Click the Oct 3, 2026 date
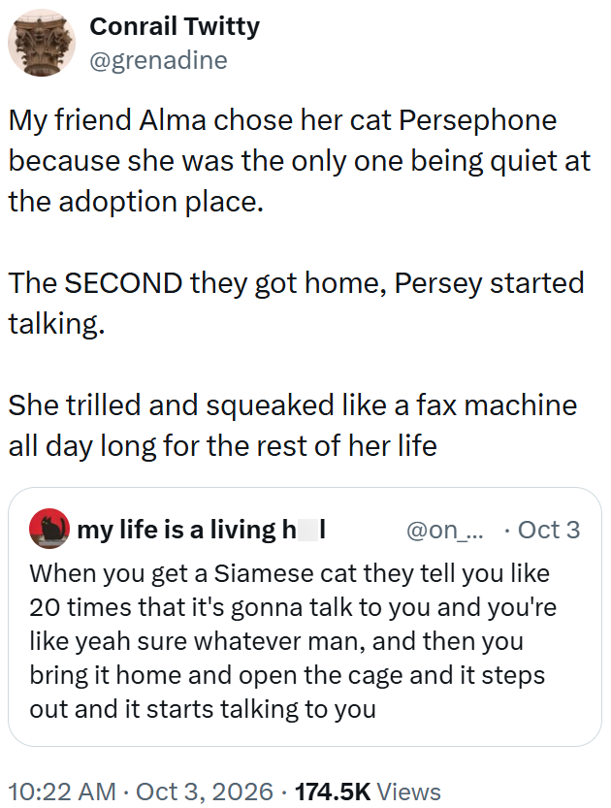 pyautogui.click(x=205, y=792)
